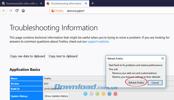Click Copy text to clipboard

[x=63, y=56]
